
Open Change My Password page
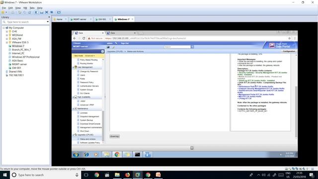(89, 72)
